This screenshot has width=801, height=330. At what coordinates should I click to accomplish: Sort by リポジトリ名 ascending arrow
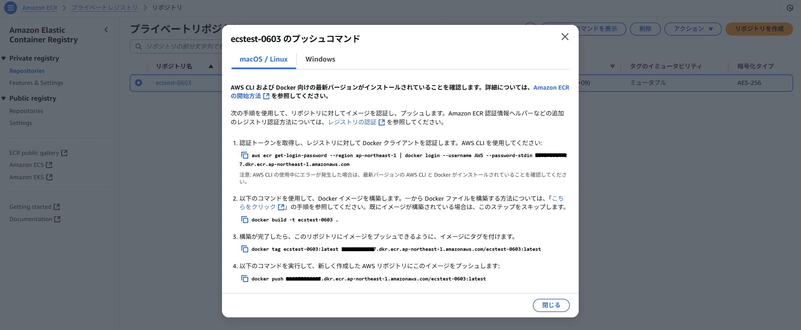tap(211, 66)
